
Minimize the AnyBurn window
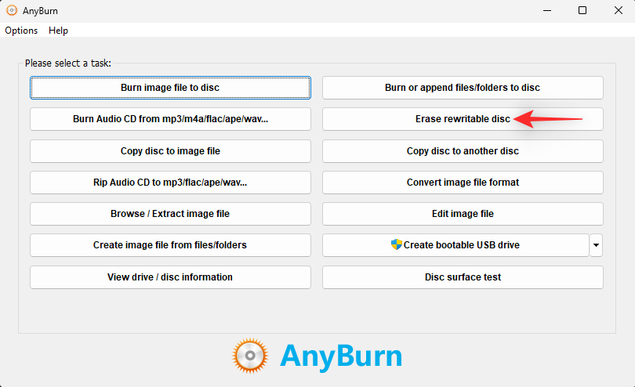(x=547, y=10)
